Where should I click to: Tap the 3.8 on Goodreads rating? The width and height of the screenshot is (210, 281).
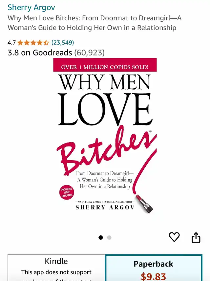[x=40, y=53]
